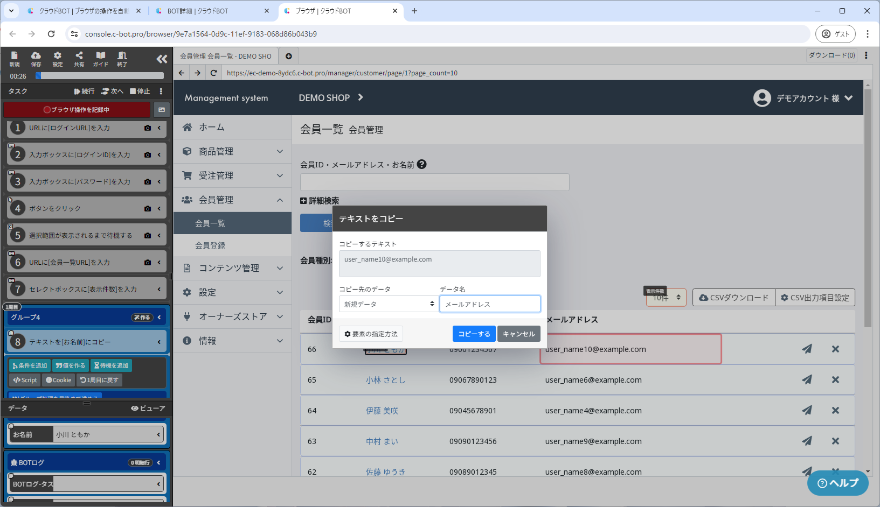Click camera icon on task 1 row
This screenshot has height=507, width=880.
point(148,128)
